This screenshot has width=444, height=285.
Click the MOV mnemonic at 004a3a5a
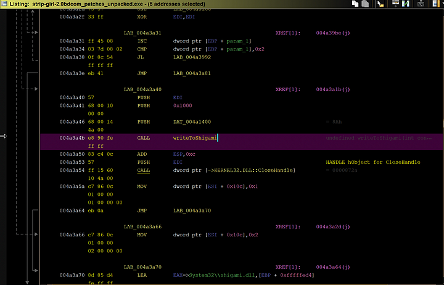142,187
